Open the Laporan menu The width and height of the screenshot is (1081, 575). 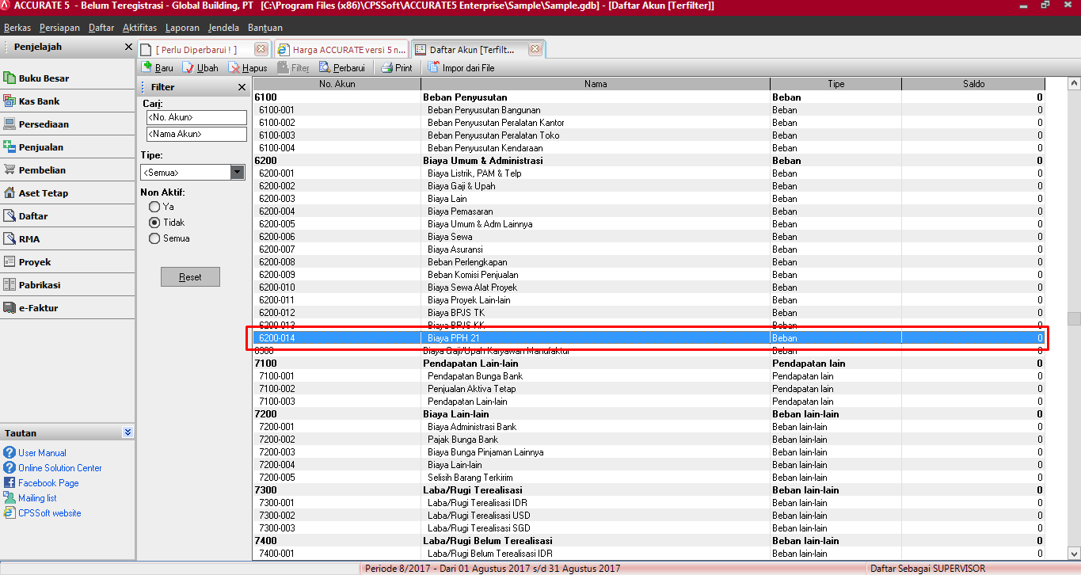(182, 28)
